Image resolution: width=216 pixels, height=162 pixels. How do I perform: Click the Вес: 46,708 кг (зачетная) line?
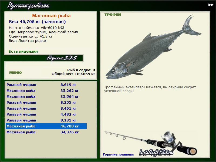pos(37,22)
